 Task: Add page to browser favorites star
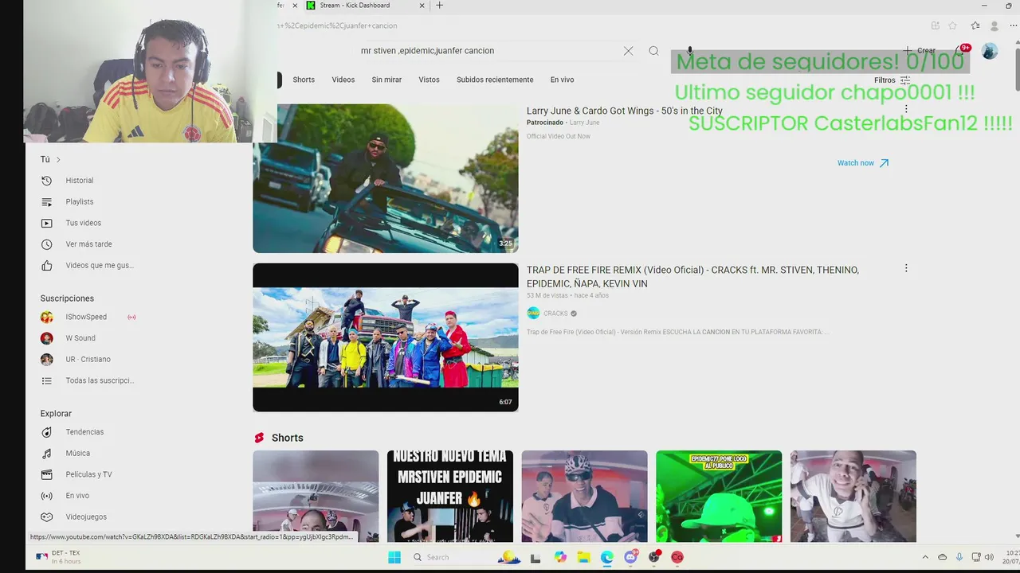(x=952, y=25)
